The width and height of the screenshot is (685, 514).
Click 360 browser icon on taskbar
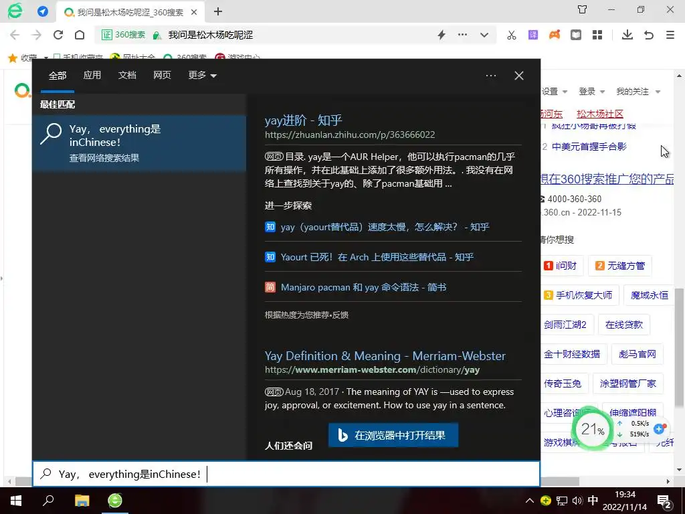tap(115, 501)
